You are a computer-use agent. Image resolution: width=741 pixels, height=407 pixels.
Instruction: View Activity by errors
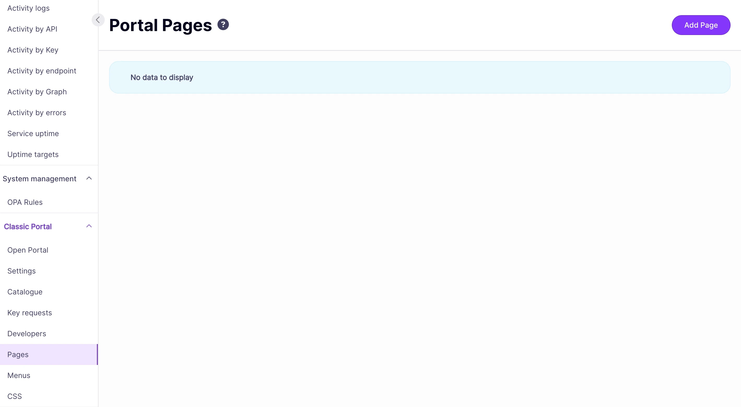[37, 113]
